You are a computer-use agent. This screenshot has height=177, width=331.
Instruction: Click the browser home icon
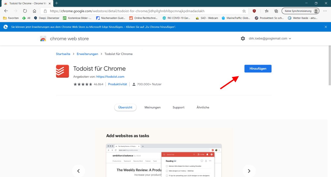[34, 11]
